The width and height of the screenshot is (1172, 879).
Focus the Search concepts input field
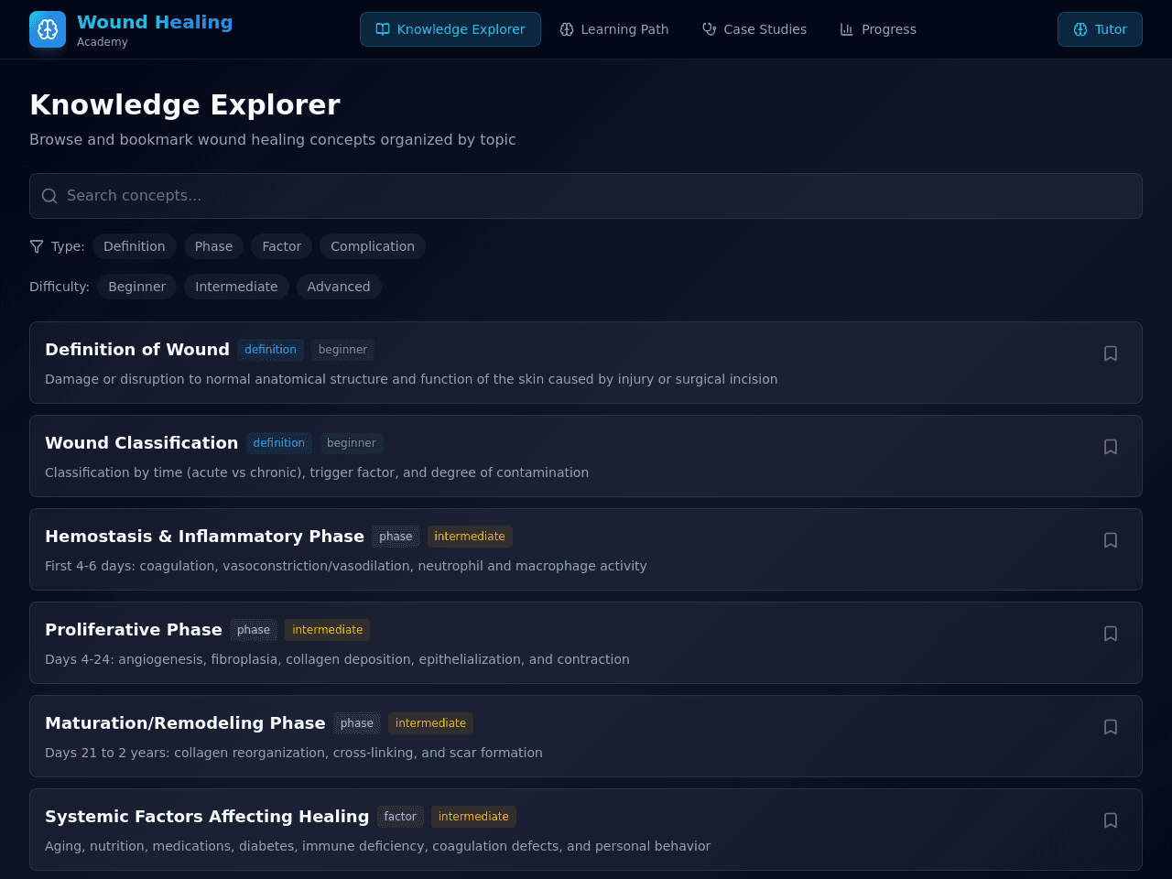(x=586, y=196)
